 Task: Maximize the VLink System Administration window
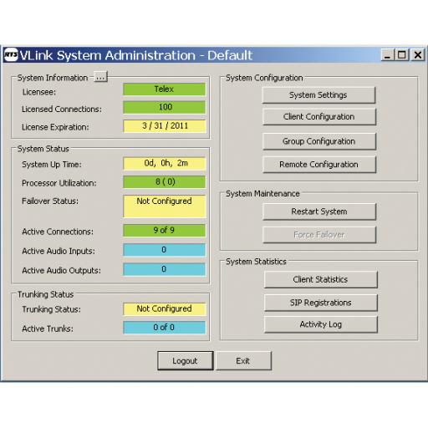(402, 55)
